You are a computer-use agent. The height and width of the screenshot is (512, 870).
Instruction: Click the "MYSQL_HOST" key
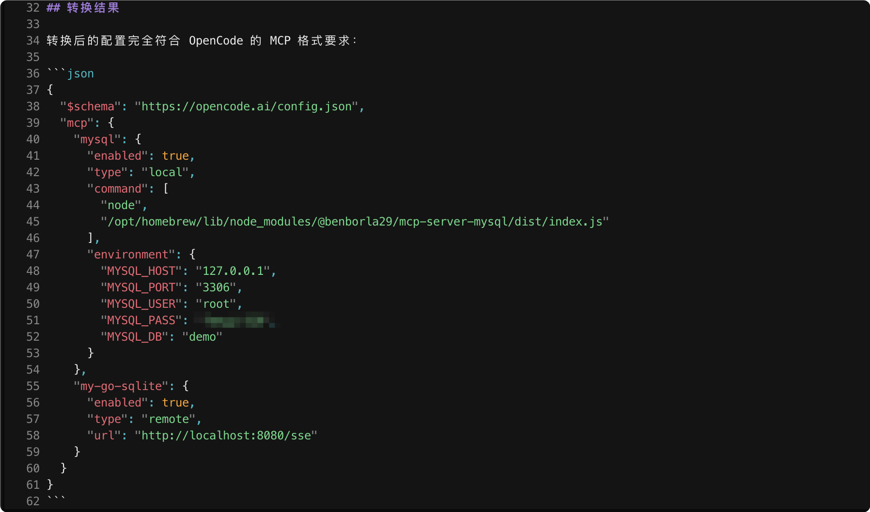tap(141, 271)
